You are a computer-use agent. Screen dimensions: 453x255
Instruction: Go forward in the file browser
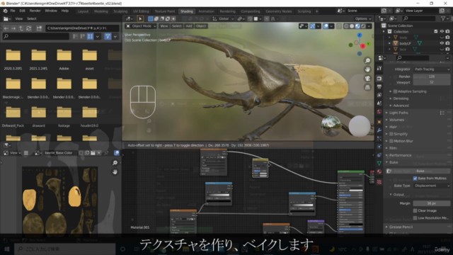(x=13, y=28)
